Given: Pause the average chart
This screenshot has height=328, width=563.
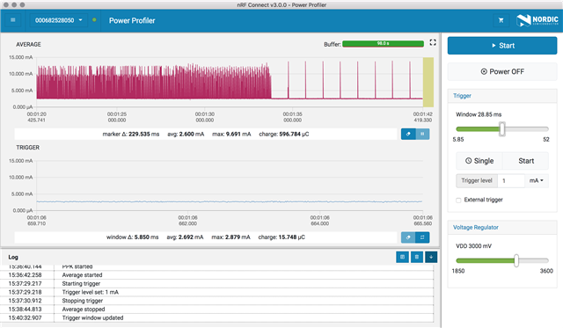Looking at the screenshot, I should coord(422,134).
